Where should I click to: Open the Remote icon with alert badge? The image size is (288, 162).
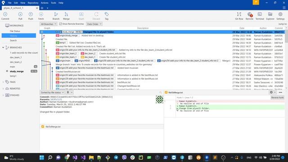[249, 16]
